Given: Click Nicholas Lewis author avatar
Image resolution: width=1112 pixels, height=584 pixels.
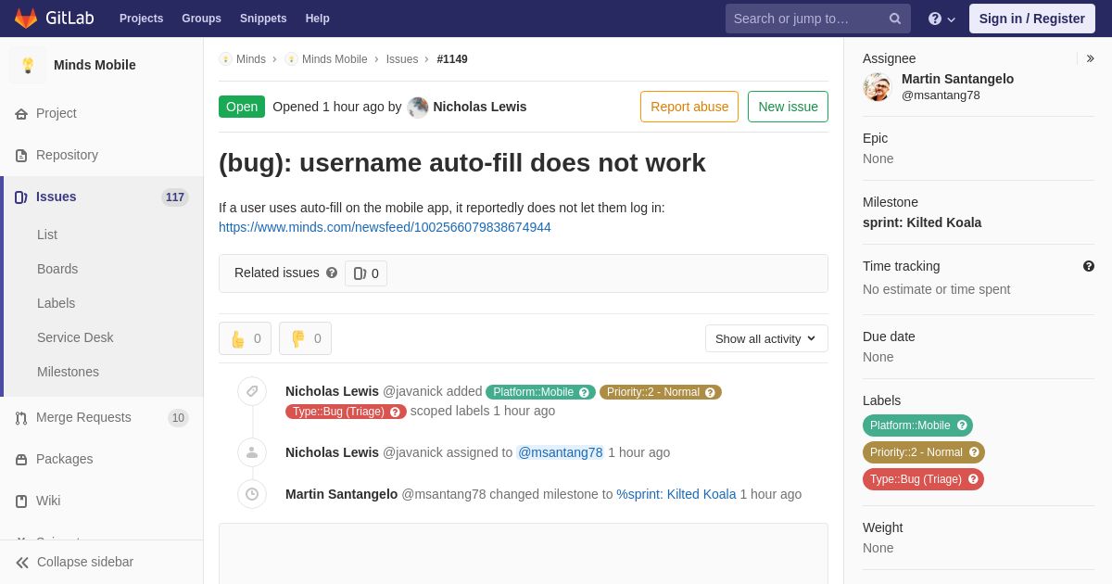Looking at the screenshot, I should (418, 107).
